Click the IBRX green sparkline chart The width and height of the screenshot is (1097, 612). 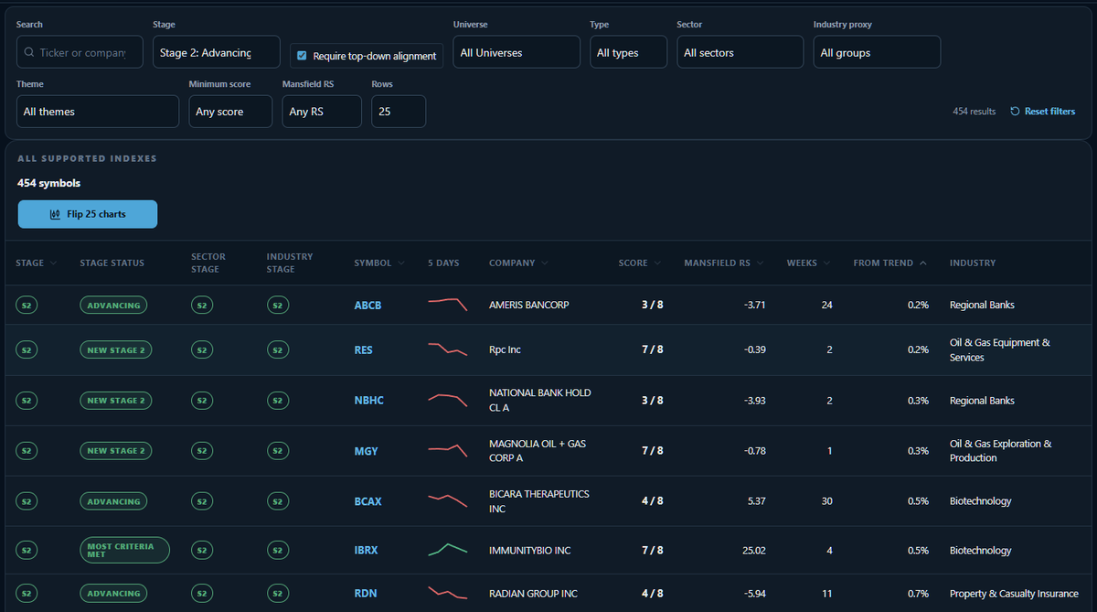[x=448, y=550]
